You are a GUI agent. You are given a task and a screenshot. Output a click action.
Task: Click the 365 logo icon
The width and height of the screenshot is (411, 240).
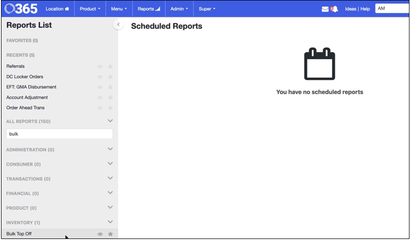(20, 9)
